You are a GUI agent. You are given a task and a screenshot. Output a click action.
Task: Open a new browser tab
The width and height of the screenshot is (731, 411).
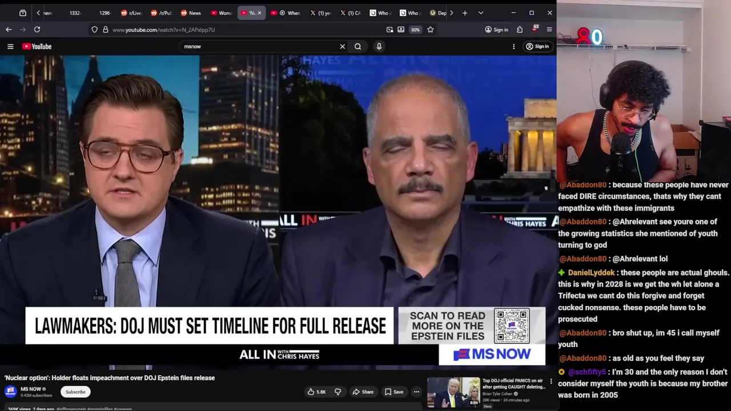pyautogui.click(x=465, y=13)
